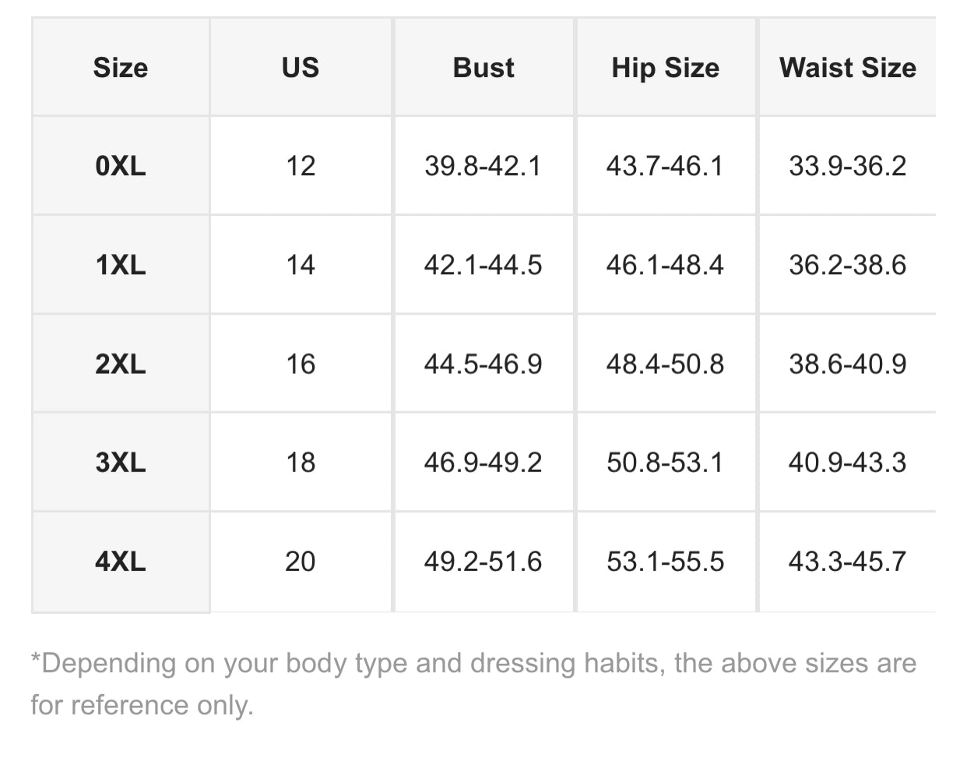Click the reference-only disclaimer note
This screenshot has height=776, width=967.
pyautogui.click(x=473, y=684)
